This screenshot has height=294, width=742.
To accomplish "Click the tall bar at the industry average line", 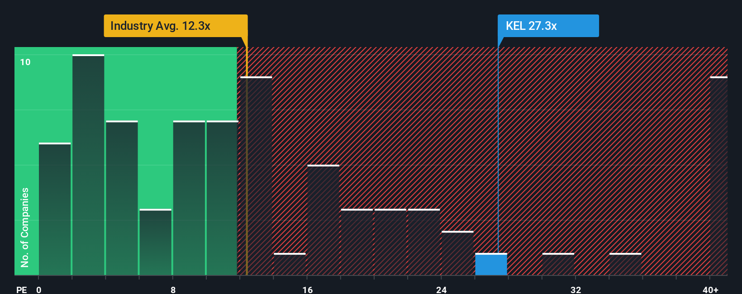I will [x=256, y=176].
